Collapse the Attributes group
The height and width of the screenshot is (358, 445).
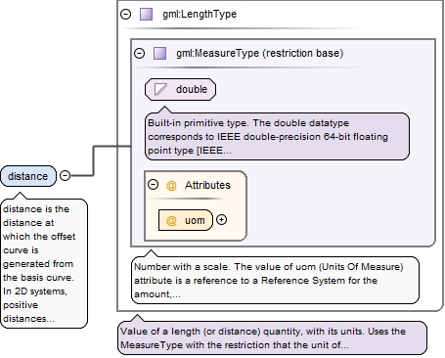[153, 185]
